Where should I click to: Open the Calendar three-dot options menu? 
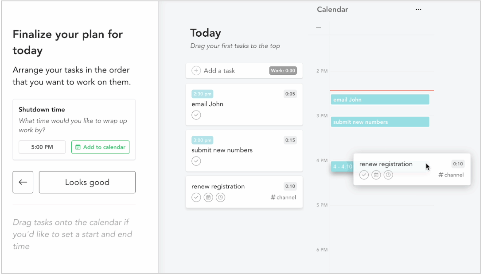pos(418,10)
